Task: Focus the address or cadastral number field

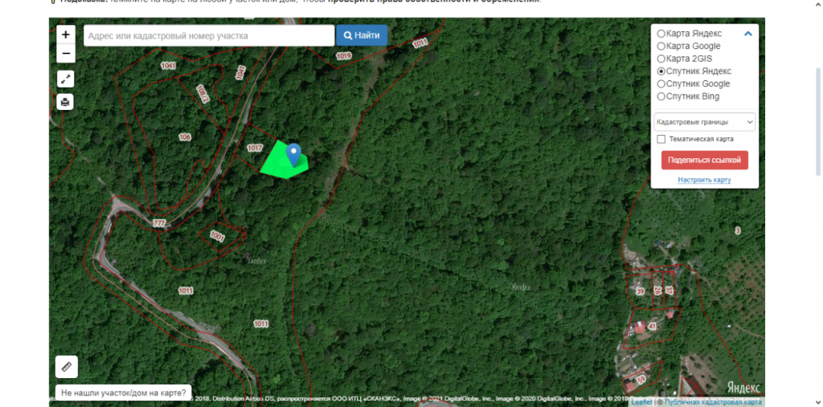Action: [x=209, y=35]
